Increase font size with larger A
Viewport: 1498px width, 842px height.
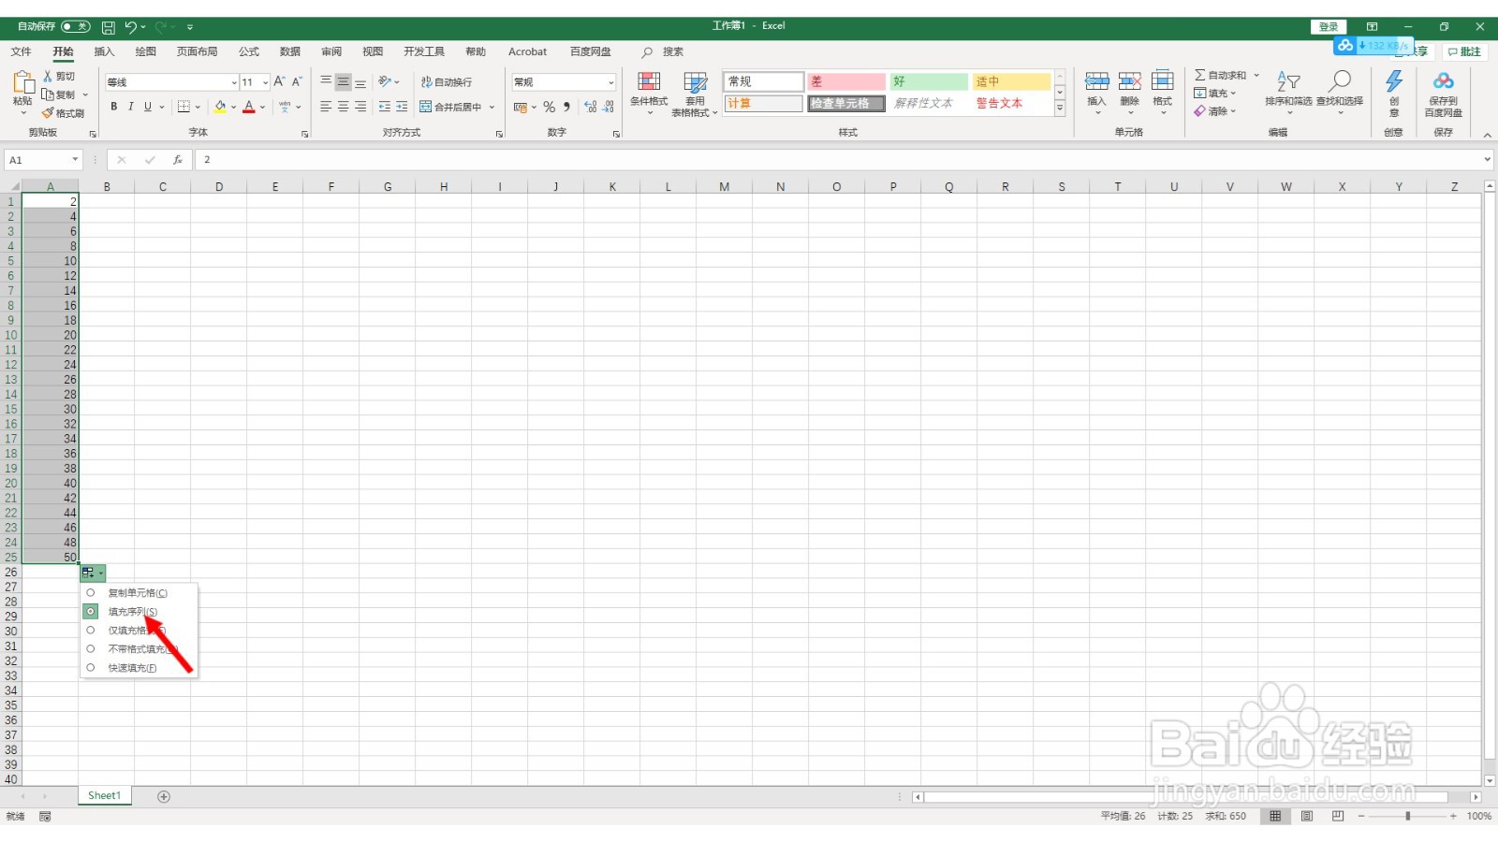click(x=279, y=82)
